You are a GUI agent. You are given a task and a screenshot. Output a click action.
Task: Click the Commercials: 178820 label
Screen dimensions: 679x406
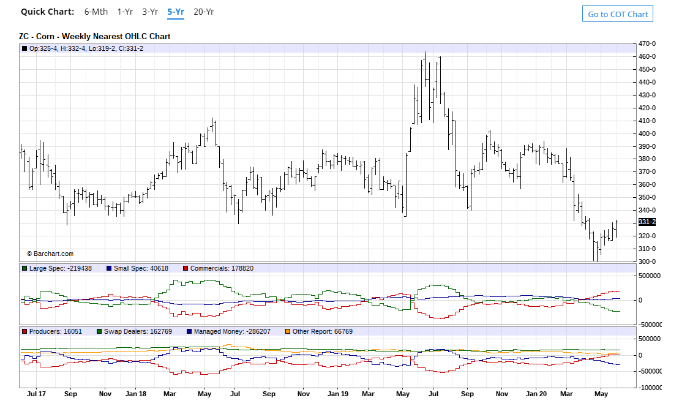tap(222, 269)
